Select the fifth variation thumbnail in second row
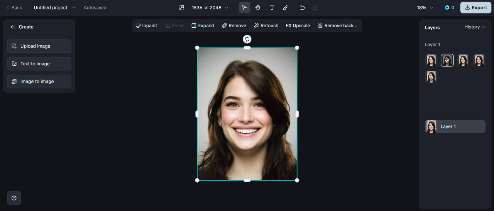Image resolution: width=494 pixels, height=211 pixels. tap(431, 76)
